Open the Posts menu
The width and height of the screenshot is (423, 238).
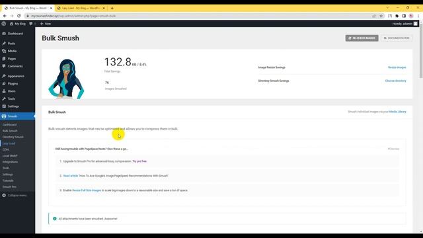click(x=11, y=44)
